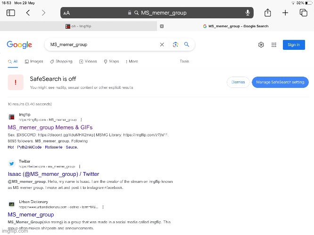Image resolution: width=314 pixels, height=235 pixels.
Task: Click the Sign in button
Action: click(x=294, y=45)
